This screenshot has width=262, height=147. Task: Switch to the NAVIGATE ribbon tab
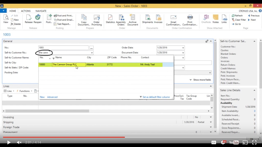41,11
